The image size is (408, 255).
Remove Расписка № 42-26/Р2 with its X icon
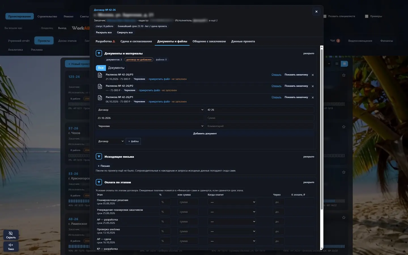[313, 86]
